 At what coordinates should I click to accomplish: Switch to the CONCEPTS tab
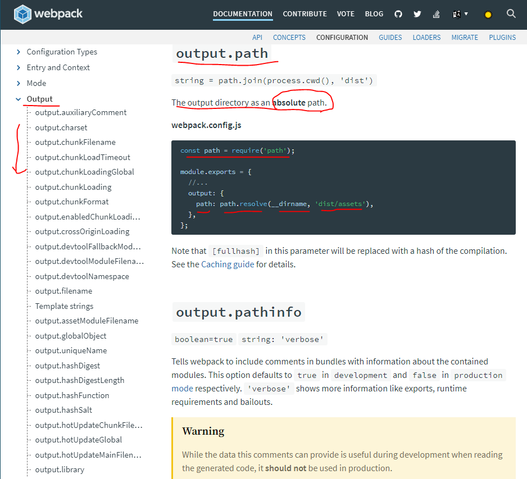[289, 37]
